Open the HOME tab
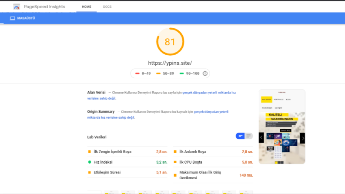 coord(87,7)
